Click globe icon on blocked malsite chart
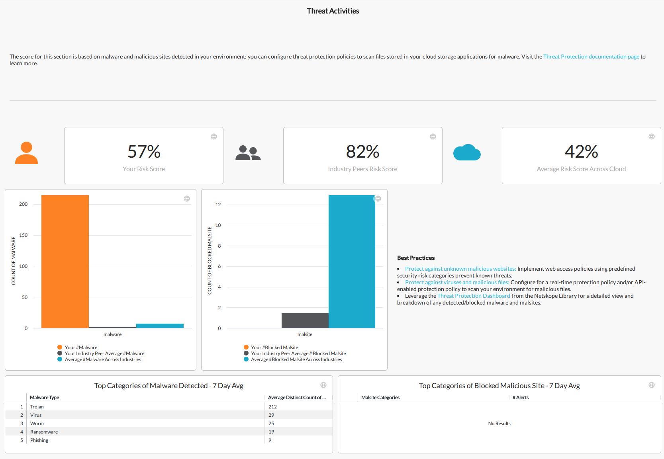 click(378, 199)
